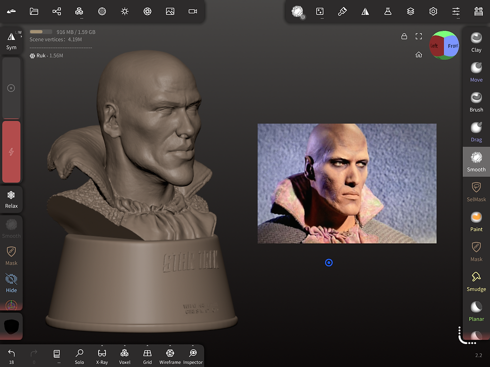Image resolution: width=490 pixels, height=367 pixels.
Task: Select the Smudge tool
Action: (476, 282)
